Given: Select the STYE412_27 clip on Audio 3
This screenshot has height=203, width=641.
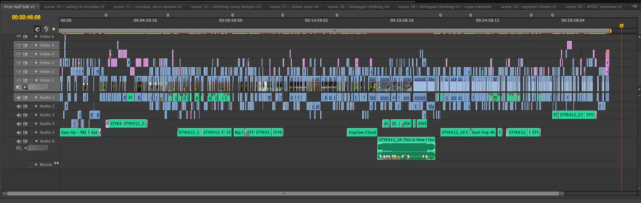Looking at the screenshot, I should (571, 115).
